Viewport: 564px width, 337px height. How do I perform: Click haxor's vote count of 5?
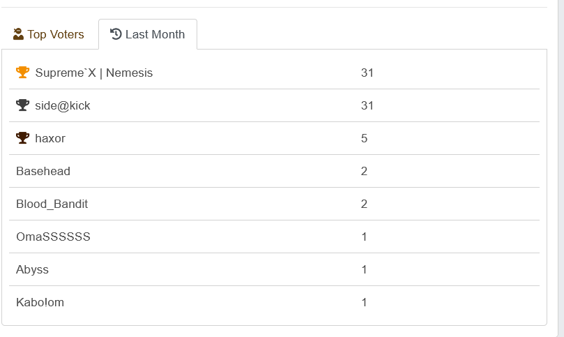(x=364, y=138)
